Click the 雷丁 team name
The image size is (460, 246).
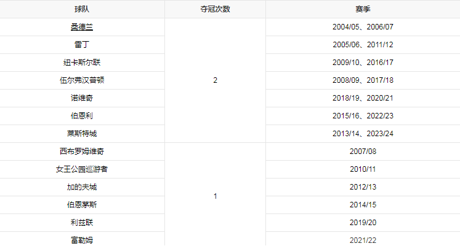[82, 45]
